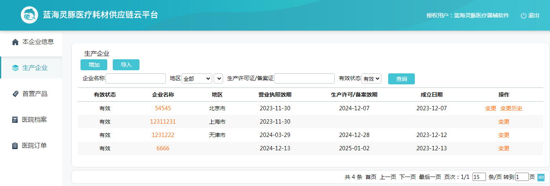Open 变更历史 for company 54545
Screen dimensions: 550x186
click(x=511, y=108)
